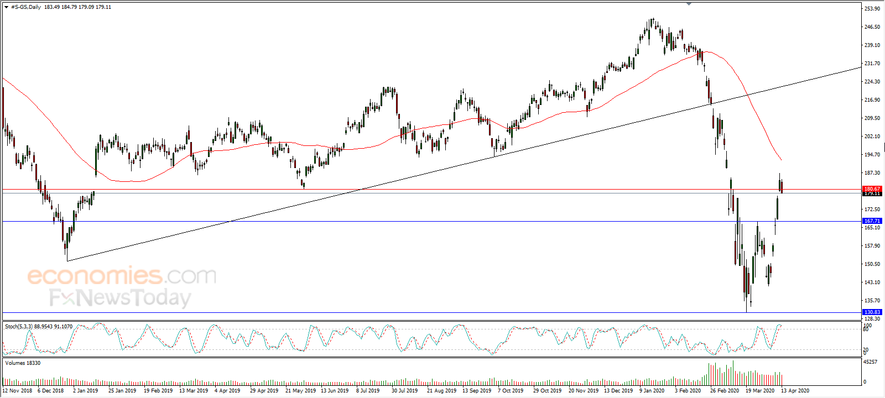Select the red horizontal line at 180.67

point(431,189)
